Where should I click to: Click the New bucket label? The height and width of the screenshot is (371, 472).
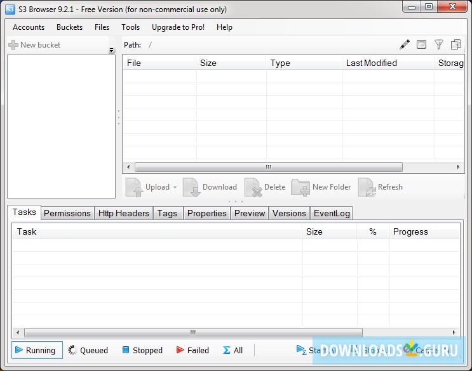pyautogui.click(x=40, y=45)
